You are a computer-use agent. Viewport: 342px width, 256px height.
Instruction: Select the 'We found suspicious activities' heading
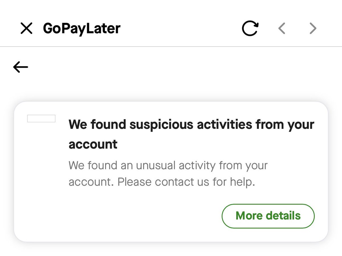click(192, 134)
